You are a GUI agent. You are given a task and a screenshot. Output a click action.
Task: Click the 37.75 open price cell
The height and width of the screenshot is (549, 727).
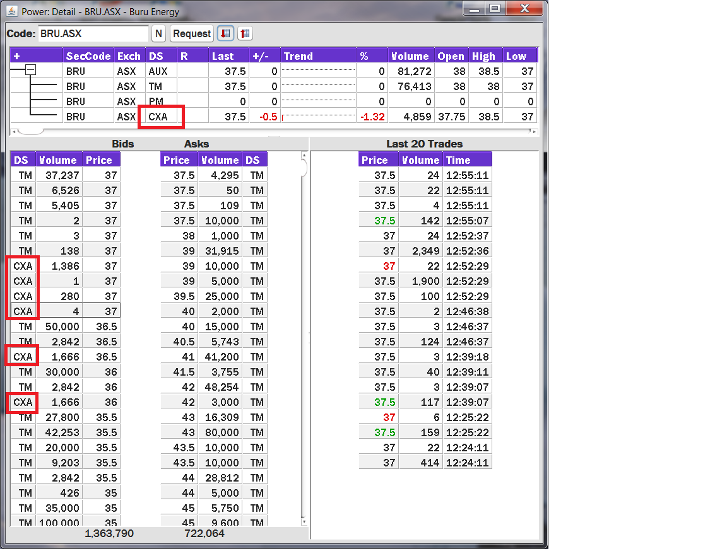pos(452,117)
